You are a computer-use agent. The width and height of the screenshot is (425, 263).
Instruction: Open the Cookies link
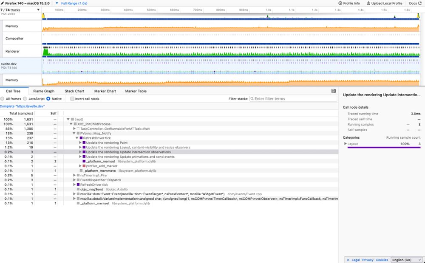382,260
